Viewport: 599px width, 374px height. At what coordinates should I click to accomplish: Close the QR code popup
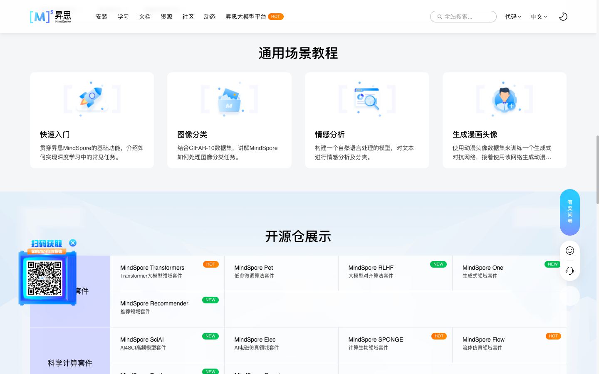(73, 243)
